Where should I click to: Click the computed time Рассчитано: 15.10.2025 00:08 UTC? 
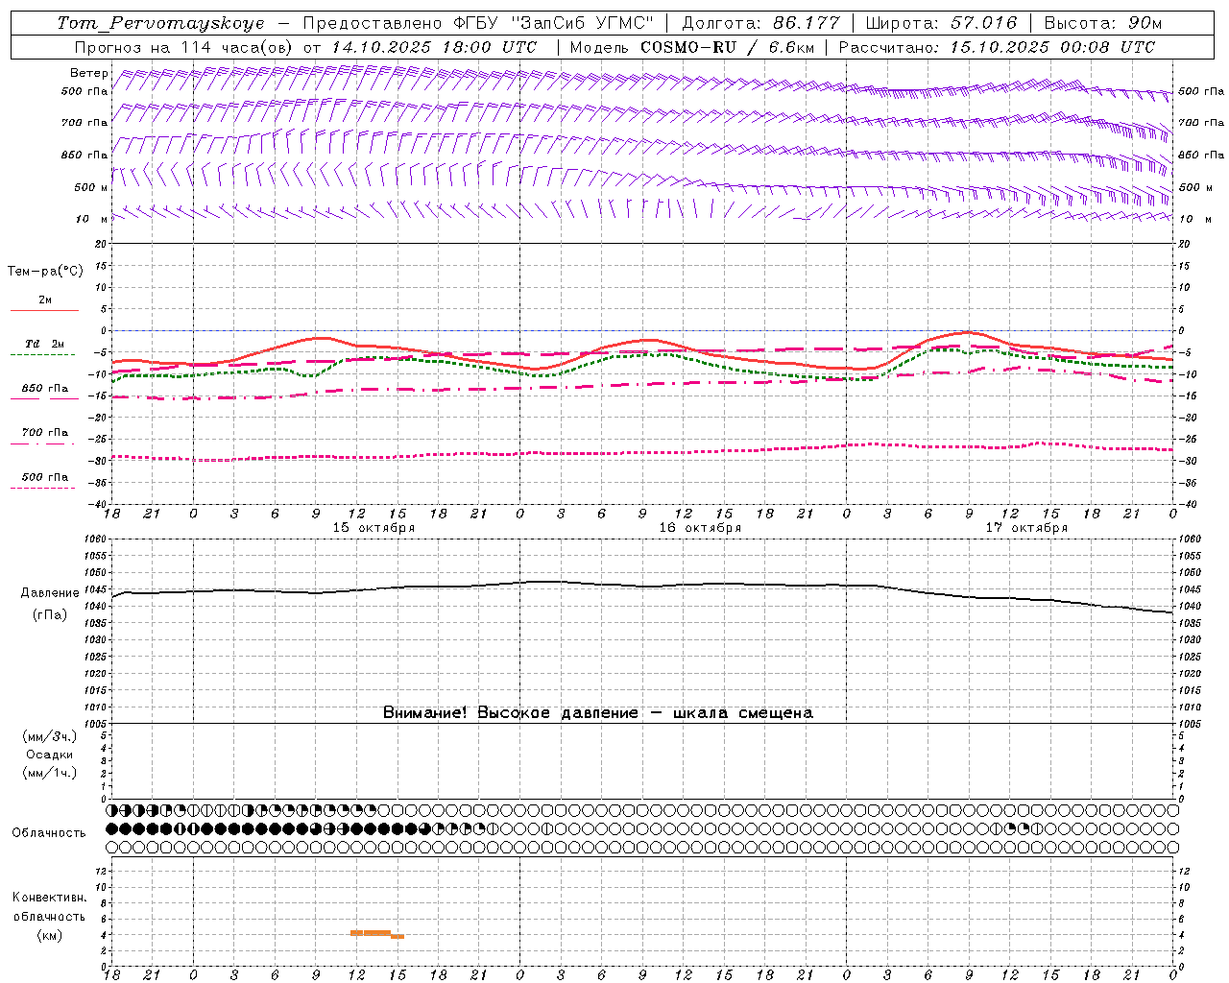point(997,47)
